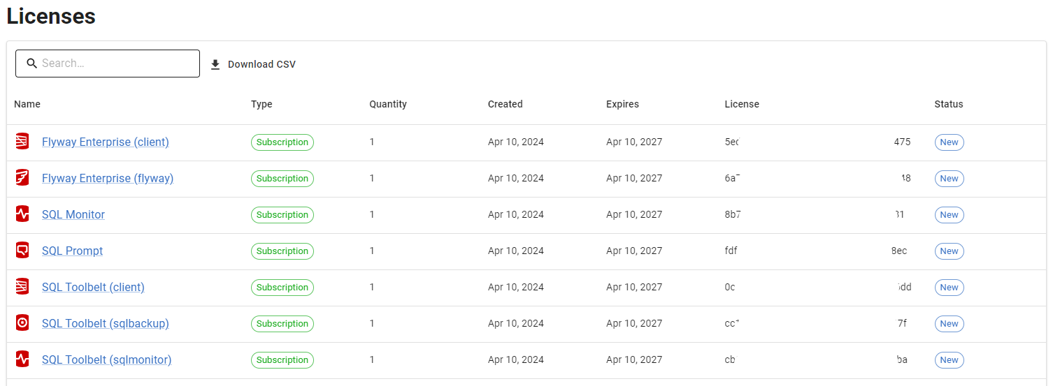This screenshot has width=1053, height=386.
Task: Click the Subscription badge in SQL Monitor row
Action: point(282,214)
